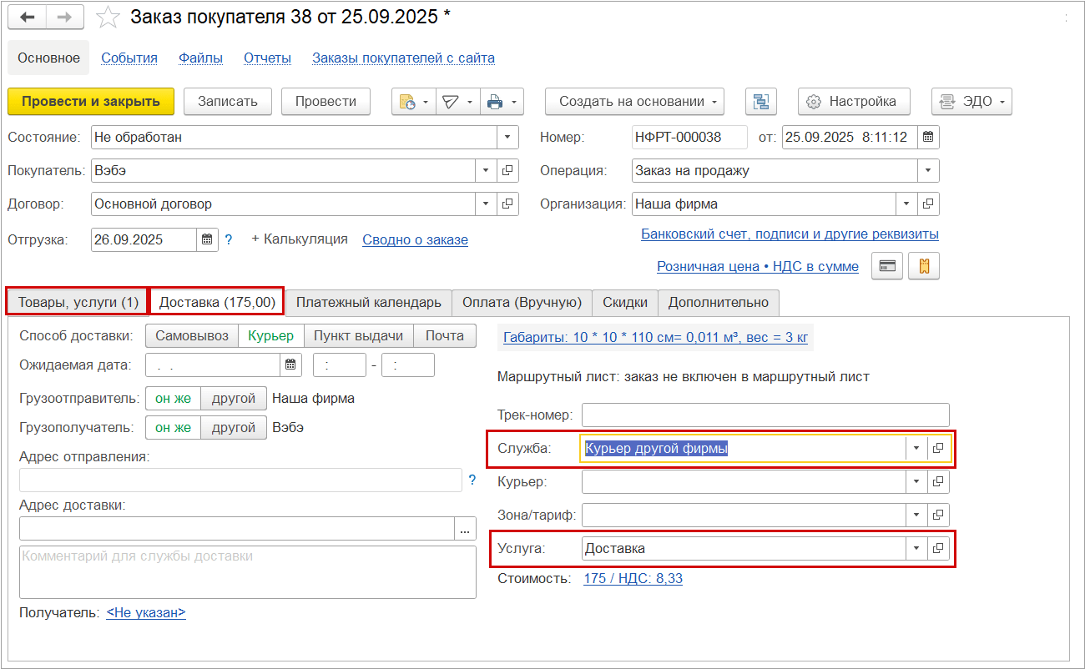The width and height of the screenshot is (1085, 669).
Task: Click the payment card icon
Action: (x=887, y=266)
